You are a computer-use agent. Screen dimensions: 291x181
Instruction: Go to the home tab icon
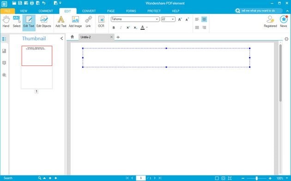(x=72, y=37)
